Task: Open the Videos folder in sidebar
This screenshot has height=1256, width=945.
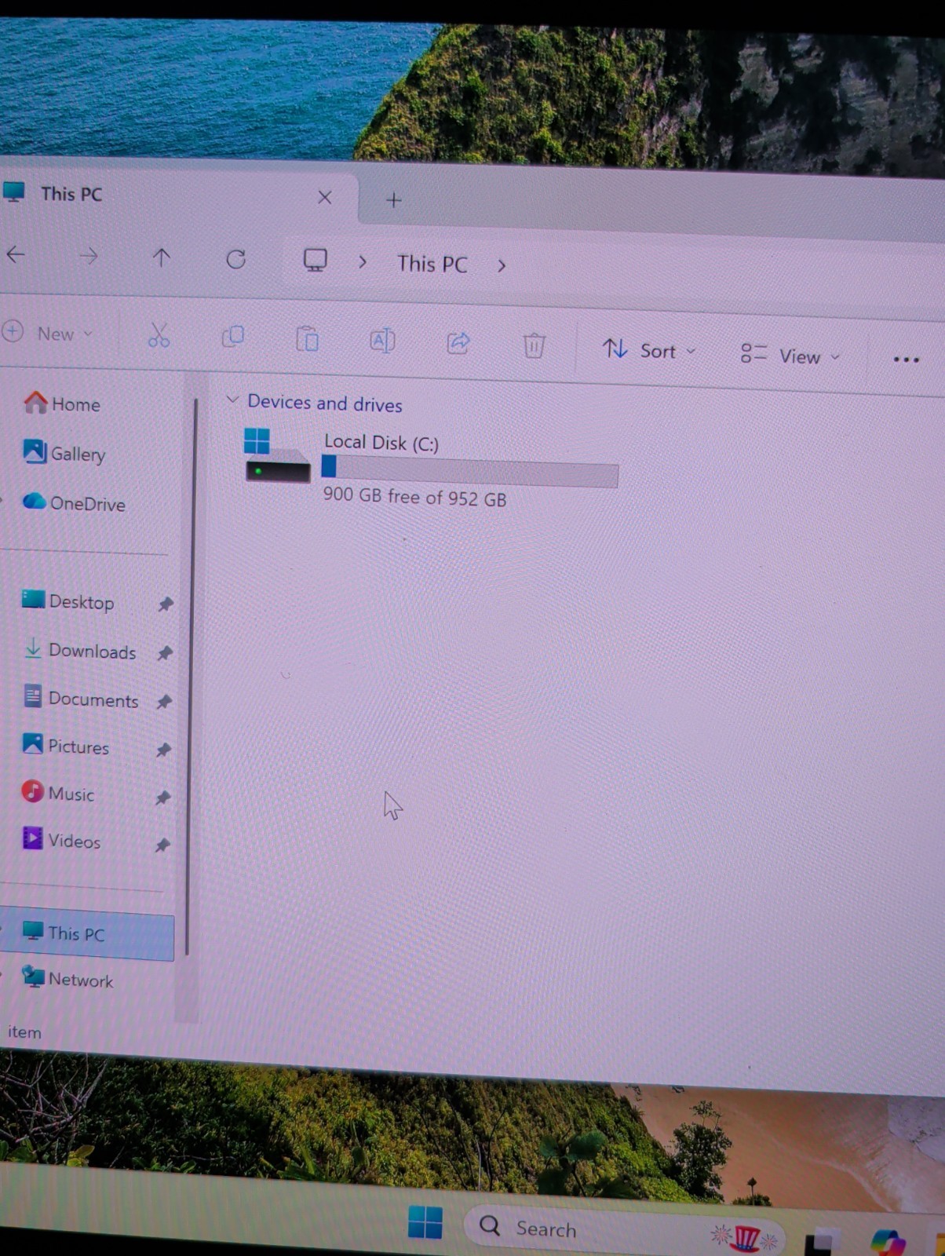Action: (x=61, y=840)
